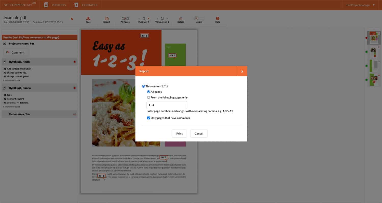Click the Rotate page icon
The height and width of the screenshot is (203, 382).
[x=181, y=19]
